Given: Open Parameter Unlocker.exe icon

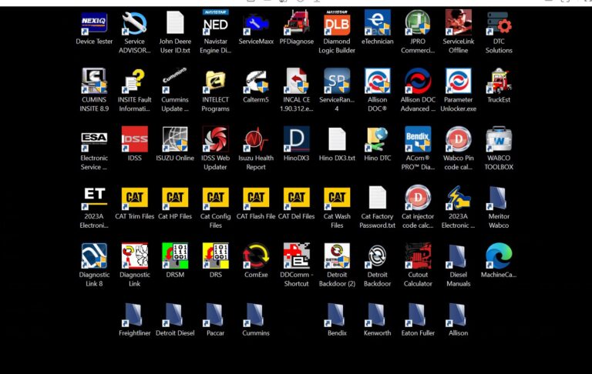Looking at the screenshot, I should (x=459, y=81).
